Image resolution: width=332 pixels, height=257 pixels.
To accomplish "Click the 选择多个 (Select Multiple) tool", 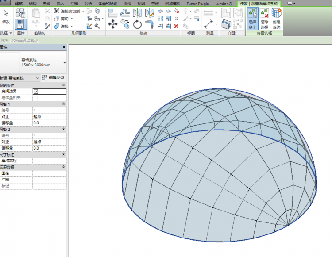I will click(252, 19).
